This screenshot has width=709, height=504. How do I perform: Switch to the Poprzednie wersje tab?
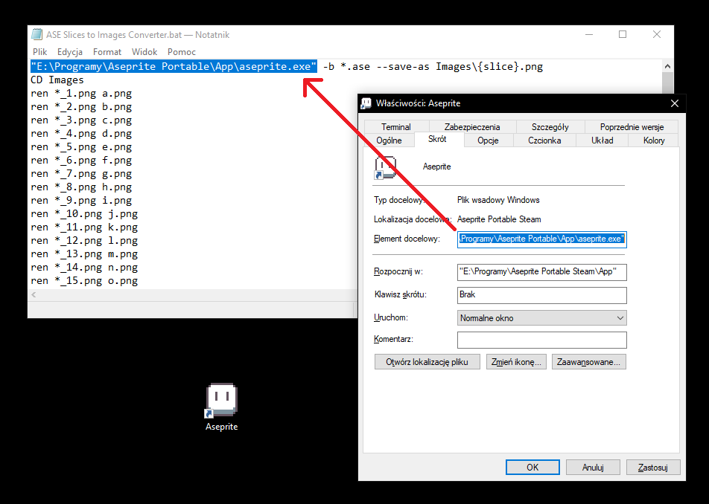tap(632, 127)
